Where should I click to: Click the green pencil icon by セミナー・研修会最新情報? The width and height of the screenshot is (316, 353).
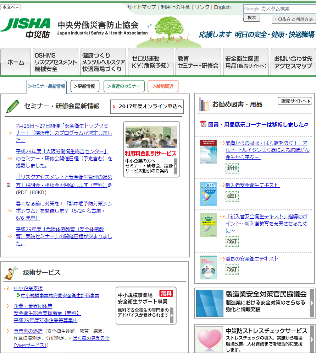12,106
